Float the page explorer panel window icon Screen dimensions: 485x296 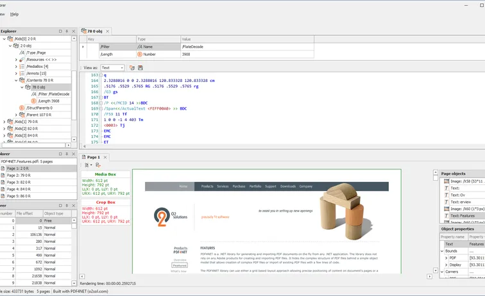coord(60,154)
